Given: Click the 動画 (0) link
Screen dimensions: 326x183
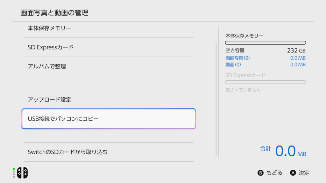Looking at the screenshot, I should click(233, 64).
